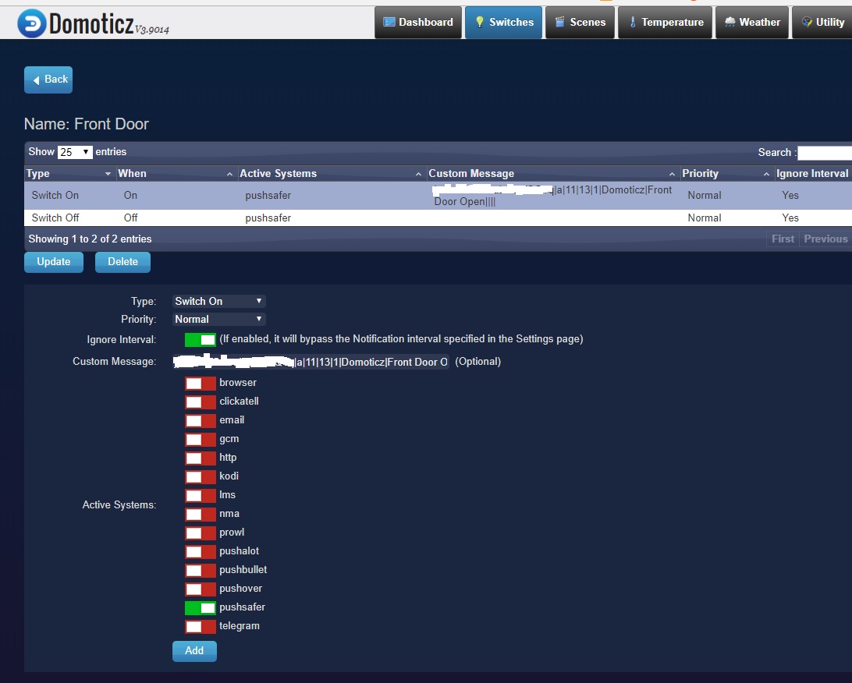Enable the lms notification toggle
The height and width of the screenshot is (683, 852).
200,496
